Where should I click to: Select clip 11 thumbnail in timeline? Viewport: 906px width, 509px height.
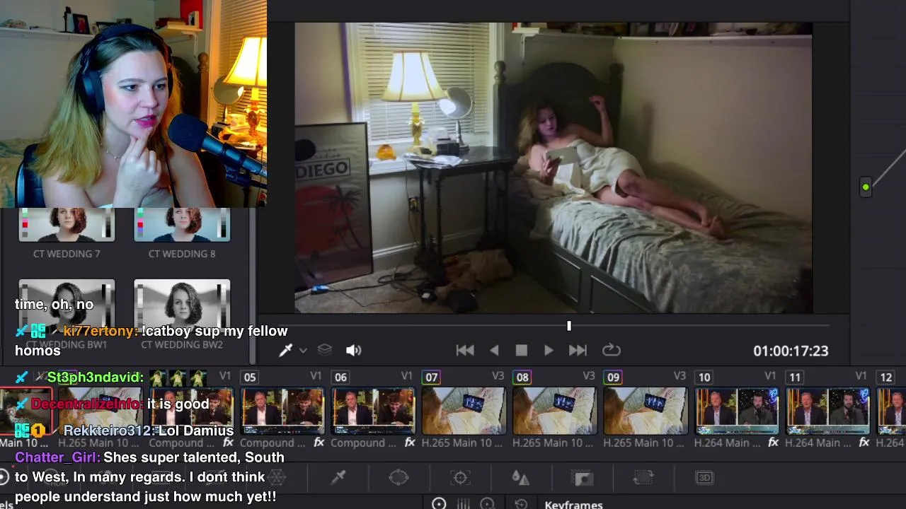pyautogui.click(x=827, y=411)
